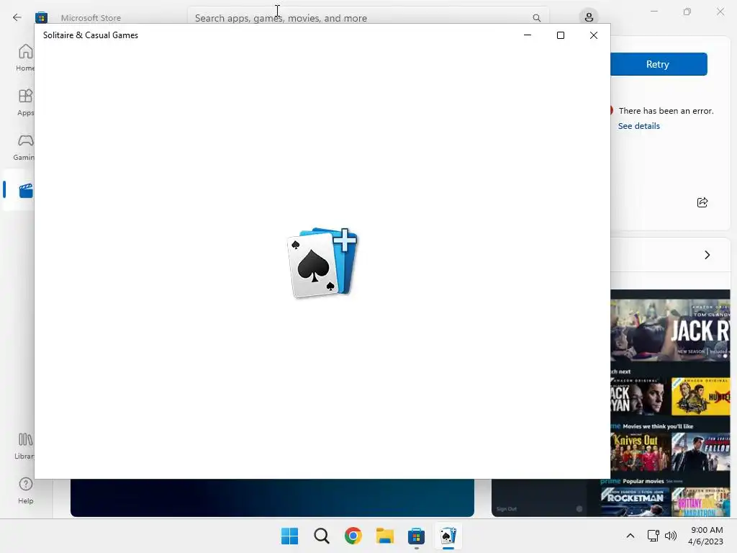Viewport: 737px width, 553px height.
Task: Open taskbar Search
Action: click(x=322, y=536)
